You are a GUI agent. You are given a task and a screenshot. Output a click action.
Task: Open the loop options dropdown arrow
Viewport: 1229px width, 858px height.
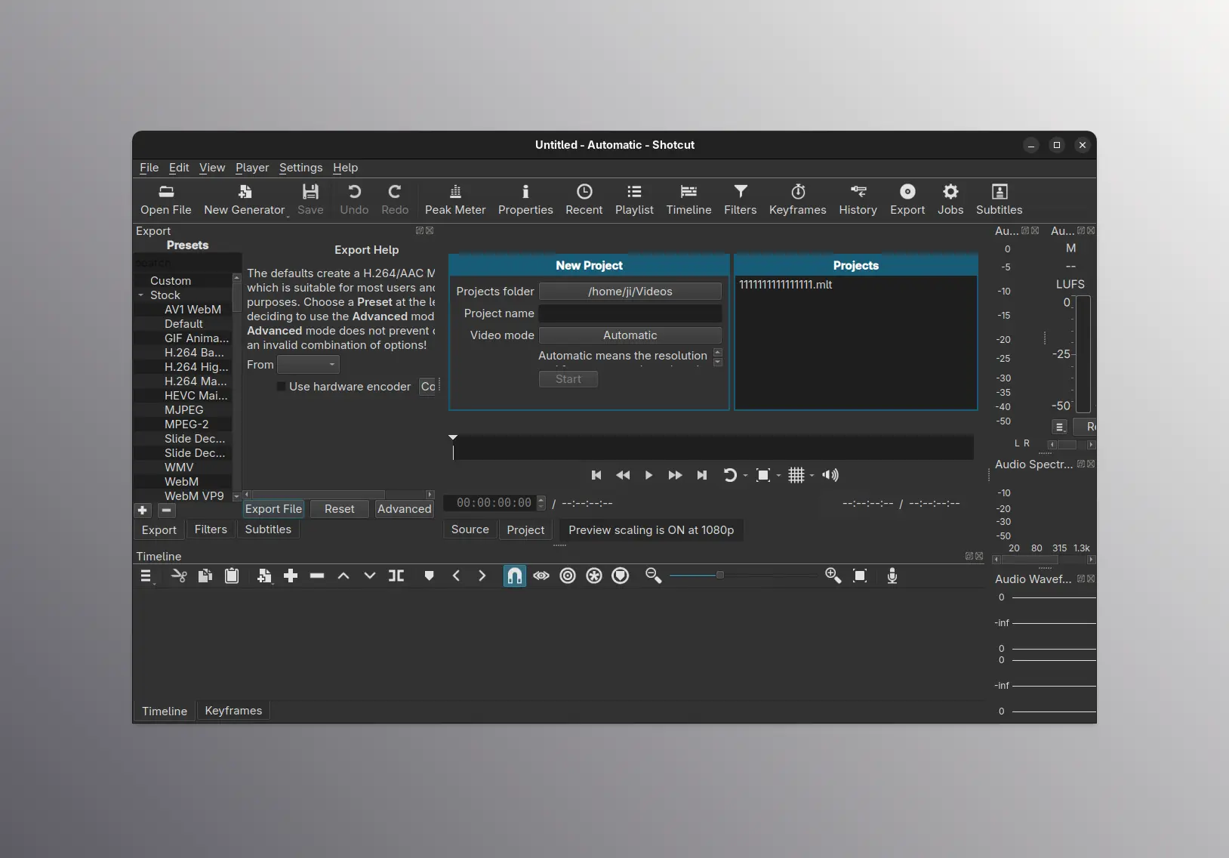[x=745, y=476]
